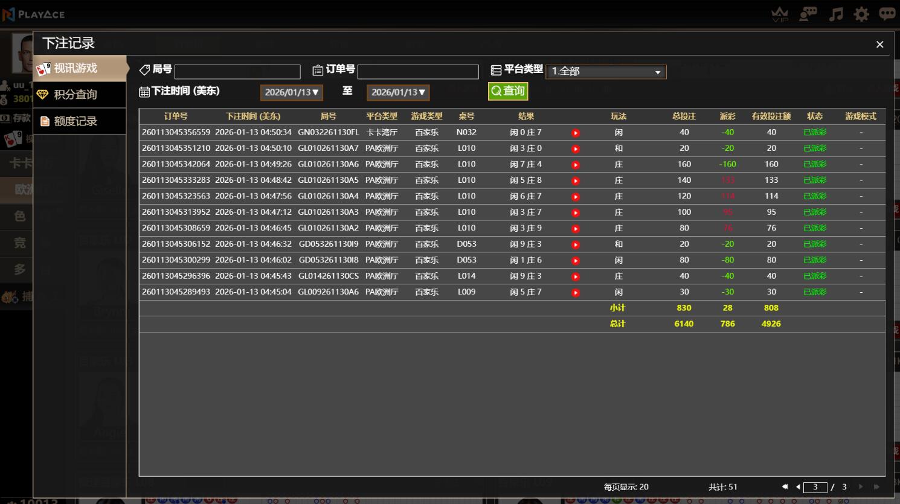Expand the 平台类型 dropdown showing 1.全部

[606, 72]
